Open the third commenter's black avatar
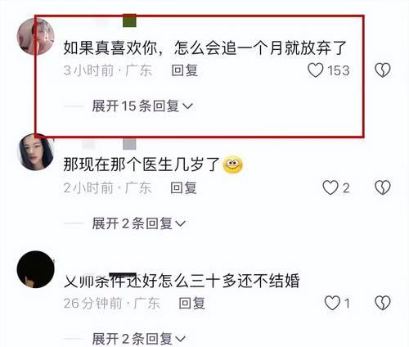 click(x=35, y=269)
